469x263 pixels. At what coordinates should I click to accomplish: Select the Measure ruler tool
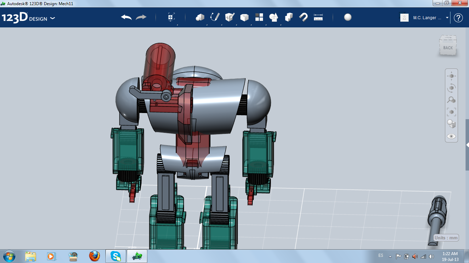coord(318,17)
